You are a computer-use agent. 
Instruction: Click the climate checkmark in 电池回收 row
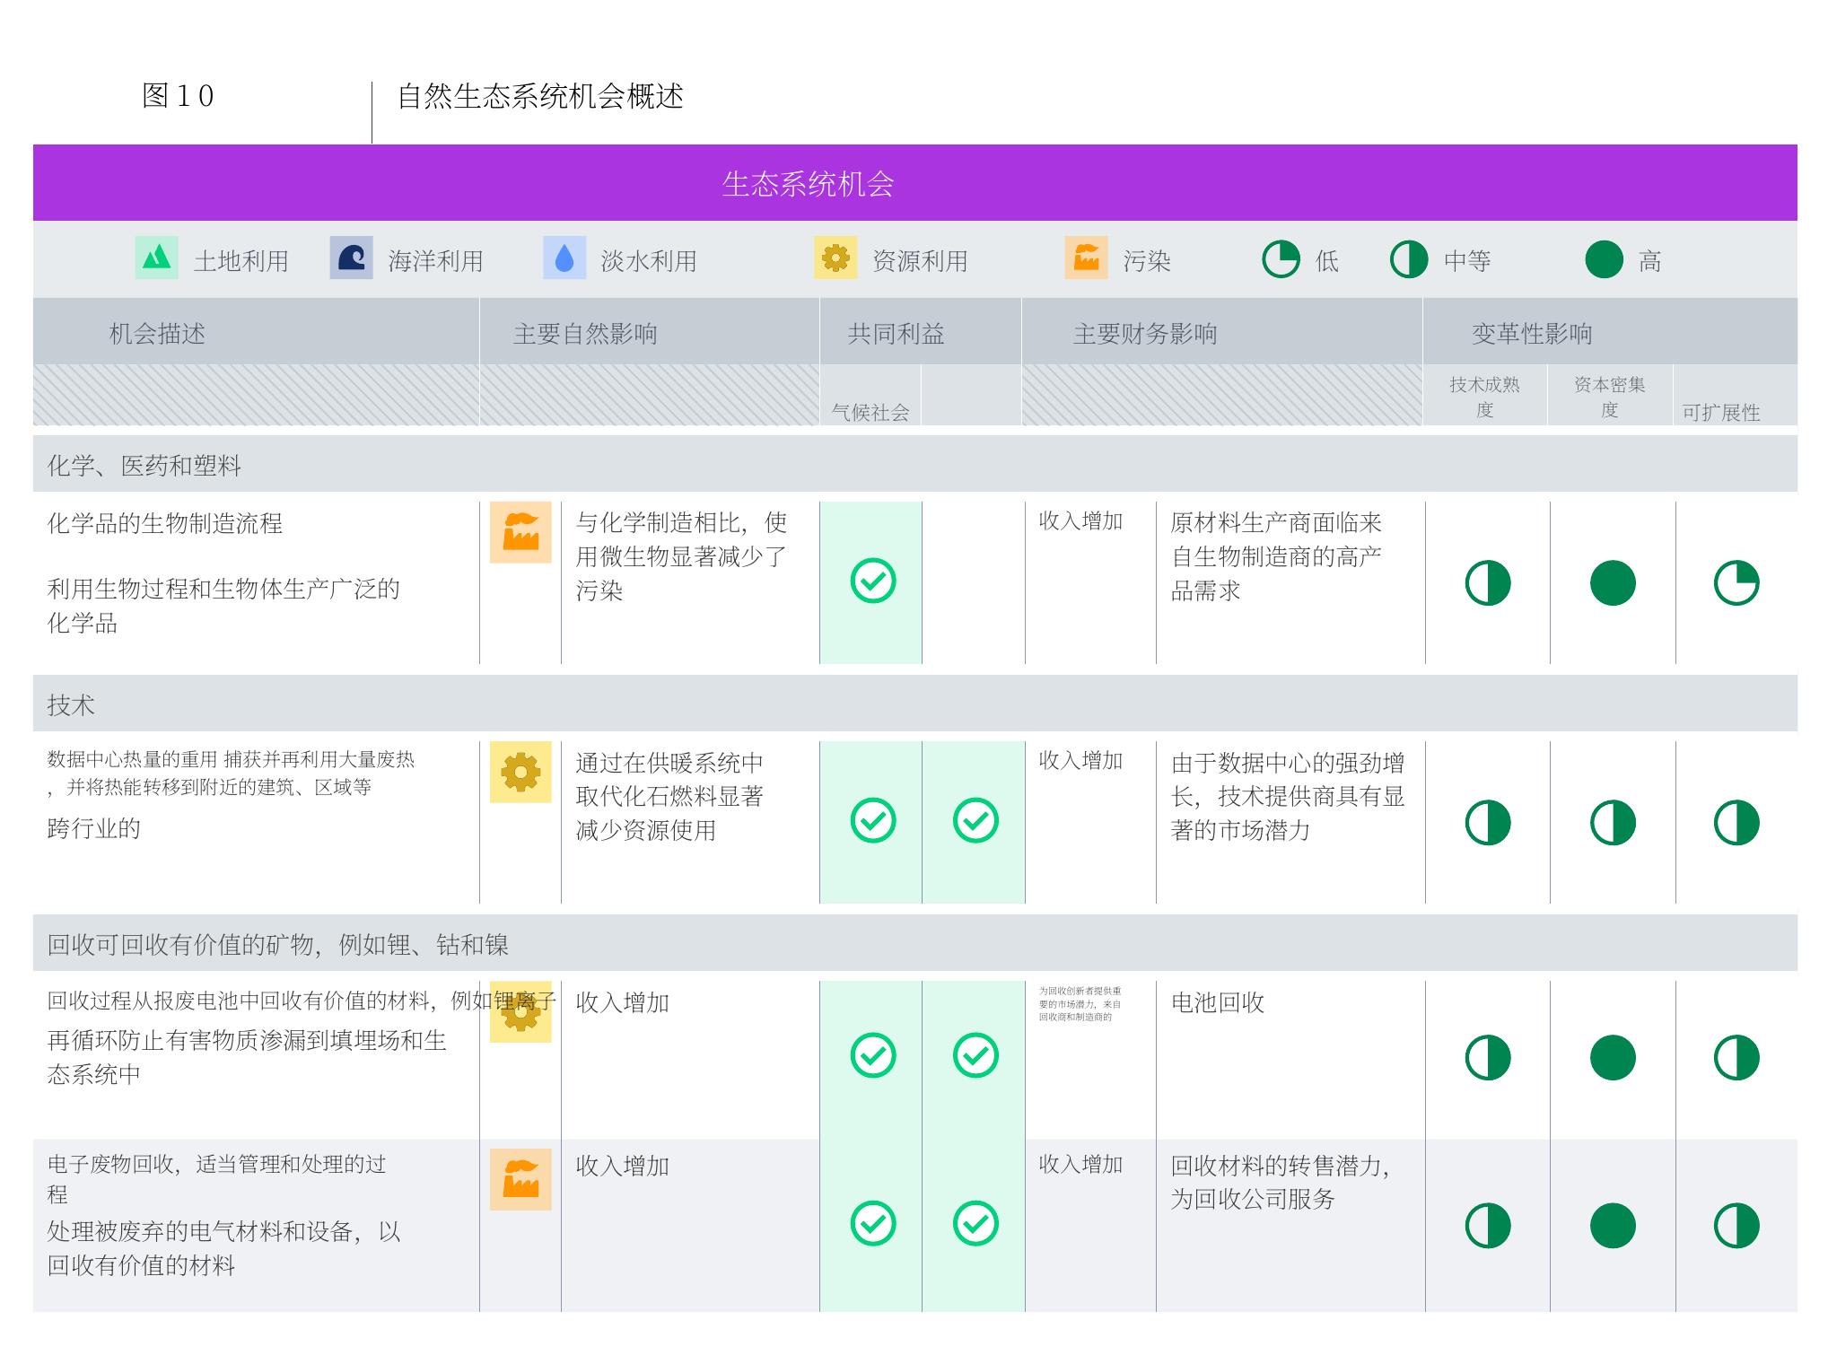[x=872, y=1055]
